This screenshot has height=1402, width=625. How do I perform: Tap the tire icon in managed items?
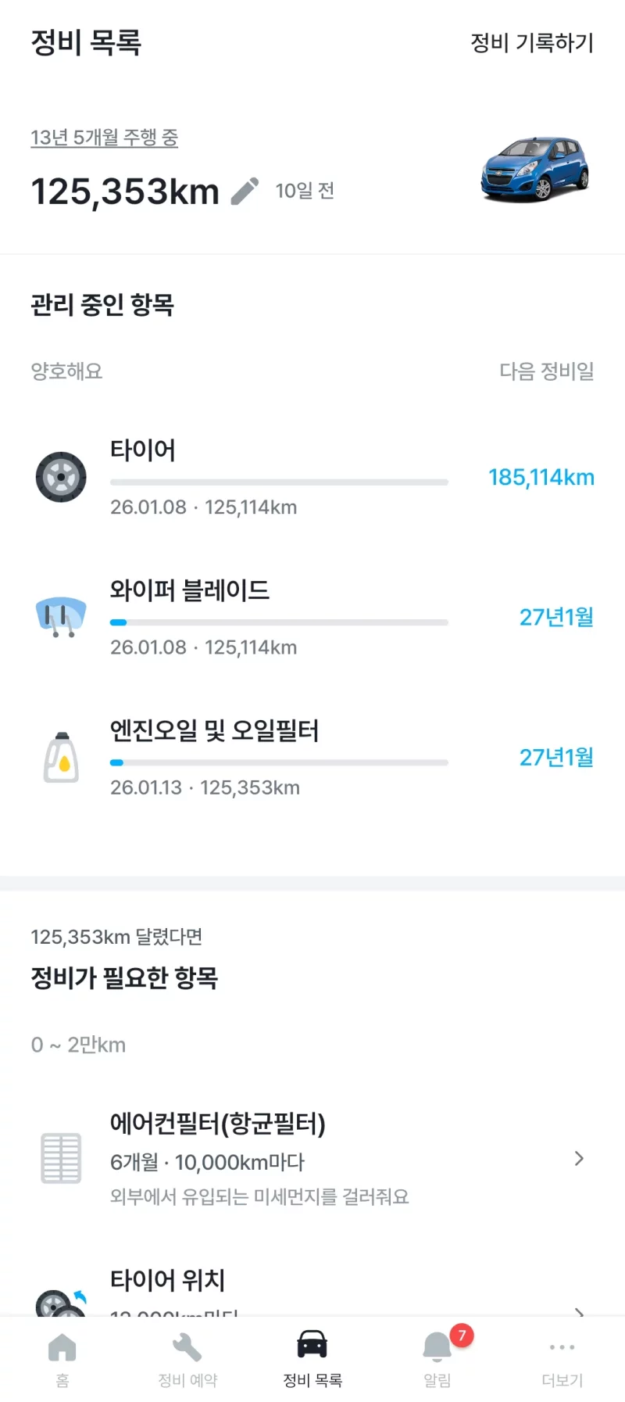tap(61, 477)
